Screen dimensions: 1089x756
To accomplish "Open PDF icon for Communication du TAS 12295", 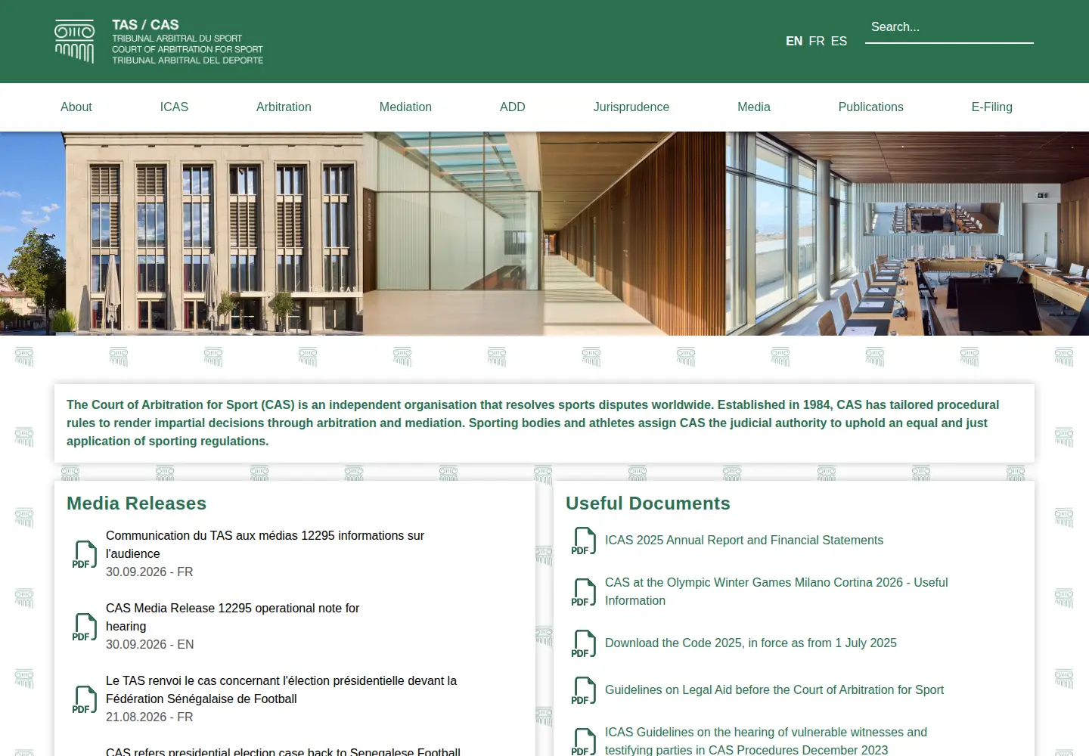I will click(x=85, y=554).
